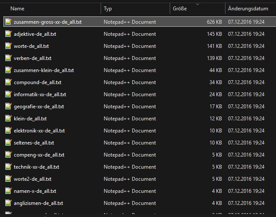Image resolution: width=276 pixels, height=217 pixels.
Task: Select file name worte2-de_all.txt
Action: (x=32, y=179)
